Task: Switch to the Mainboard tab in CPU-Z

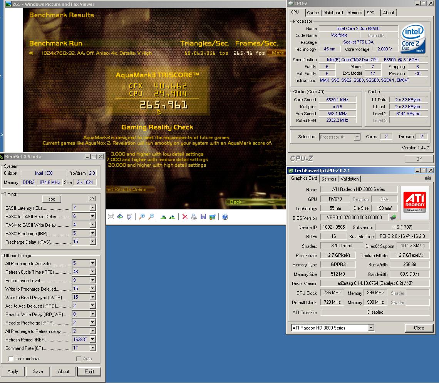Action: point(333,13)
